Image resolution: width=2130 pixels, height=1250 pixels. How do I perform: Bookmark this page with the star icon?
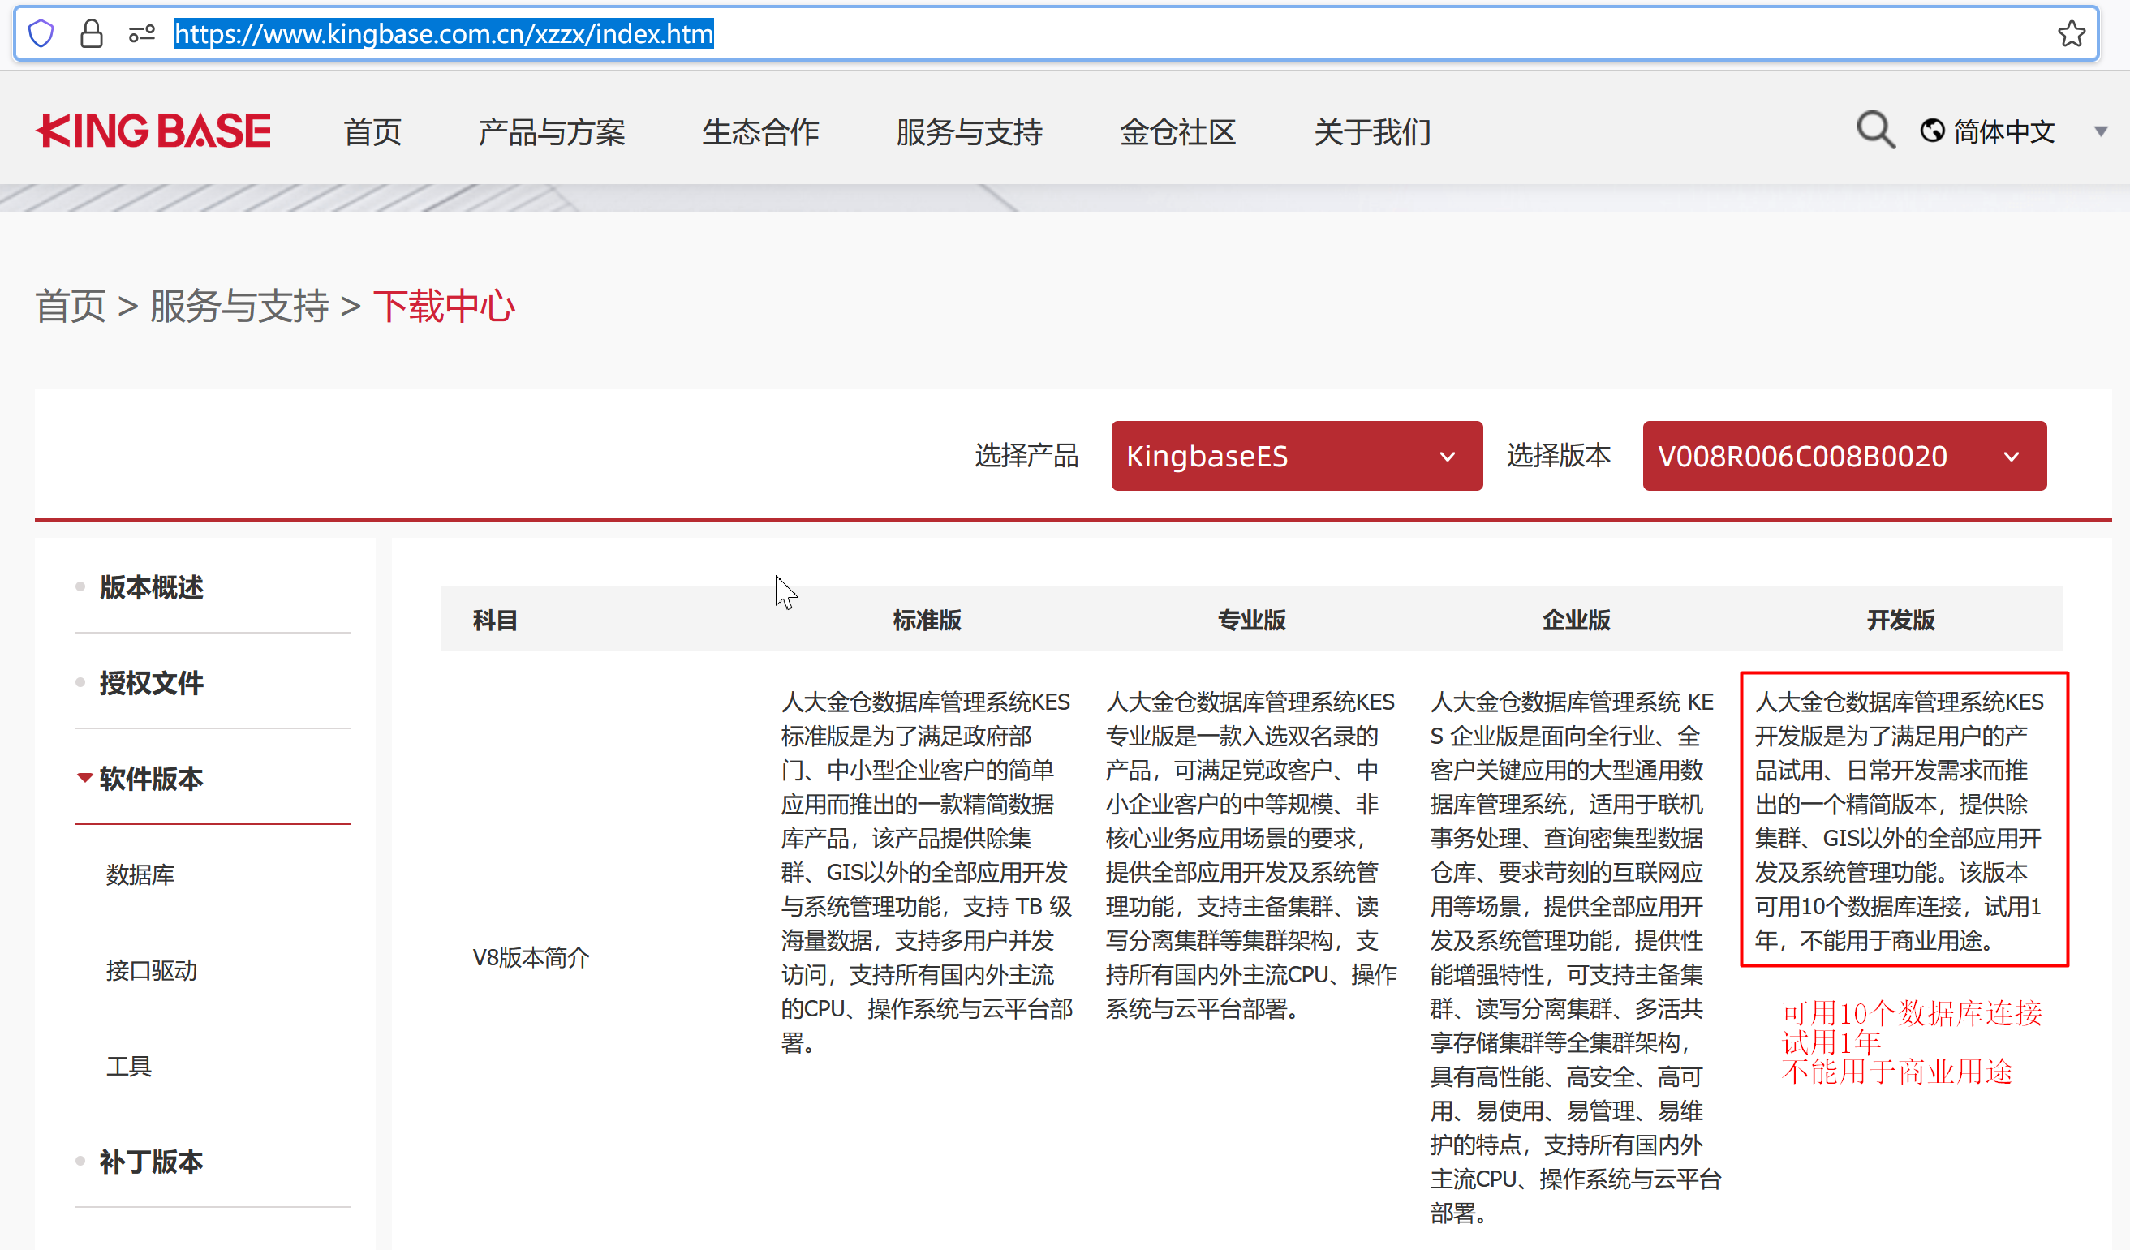(x=2071, y=34)
